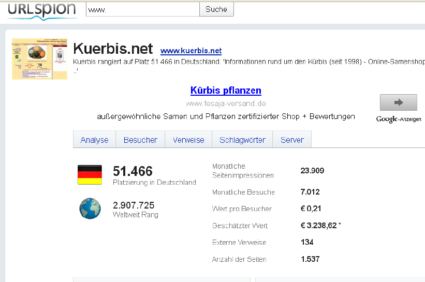The height and width of the screenshot is (282, 425).
Task: Open the Server tab
Action: [x=292, y=140]
